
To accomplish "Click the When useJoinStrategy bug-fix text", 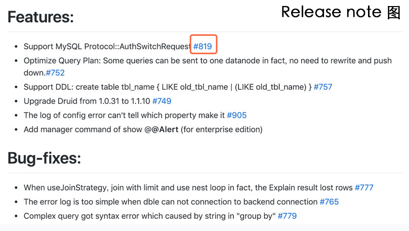I will (187, 187).
